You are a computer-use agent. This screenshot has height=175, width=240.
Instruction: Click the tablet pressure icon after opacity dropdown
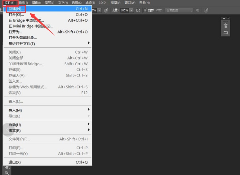(x=106, y=10)
